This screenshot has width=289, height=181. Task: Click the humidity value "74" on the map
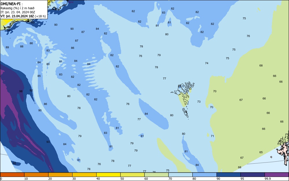coord(207,63)
